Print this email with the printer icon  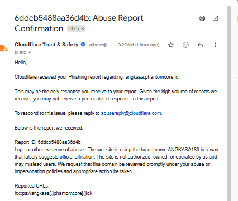[202, 18]
